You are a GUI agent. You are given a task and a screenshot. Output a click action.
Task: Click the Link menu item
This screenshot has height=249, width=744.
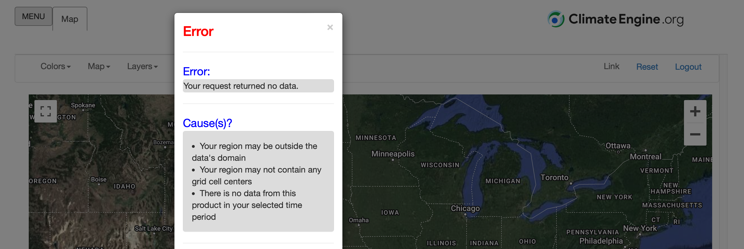[x=611, y=67]
